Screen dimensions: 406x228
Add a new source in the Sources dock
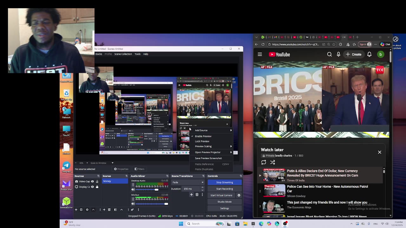(76, 210)
